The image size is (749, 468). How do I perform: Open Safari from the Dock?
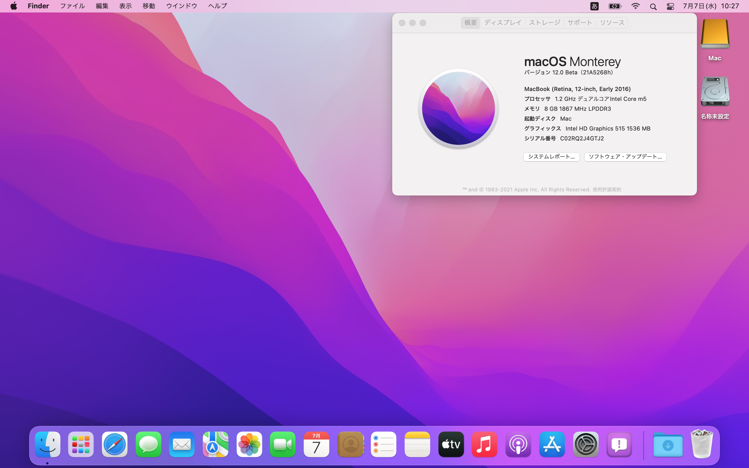(114, 445)
